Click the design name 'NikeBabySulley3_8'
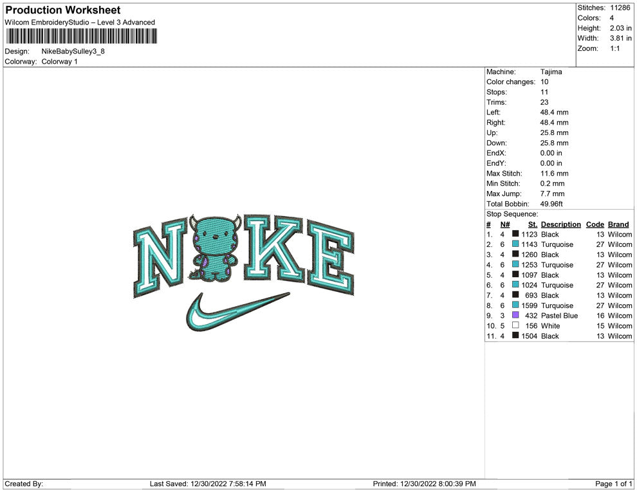This screenshot has width=637, height=490. pyautogui.click(x=73, y=51)
